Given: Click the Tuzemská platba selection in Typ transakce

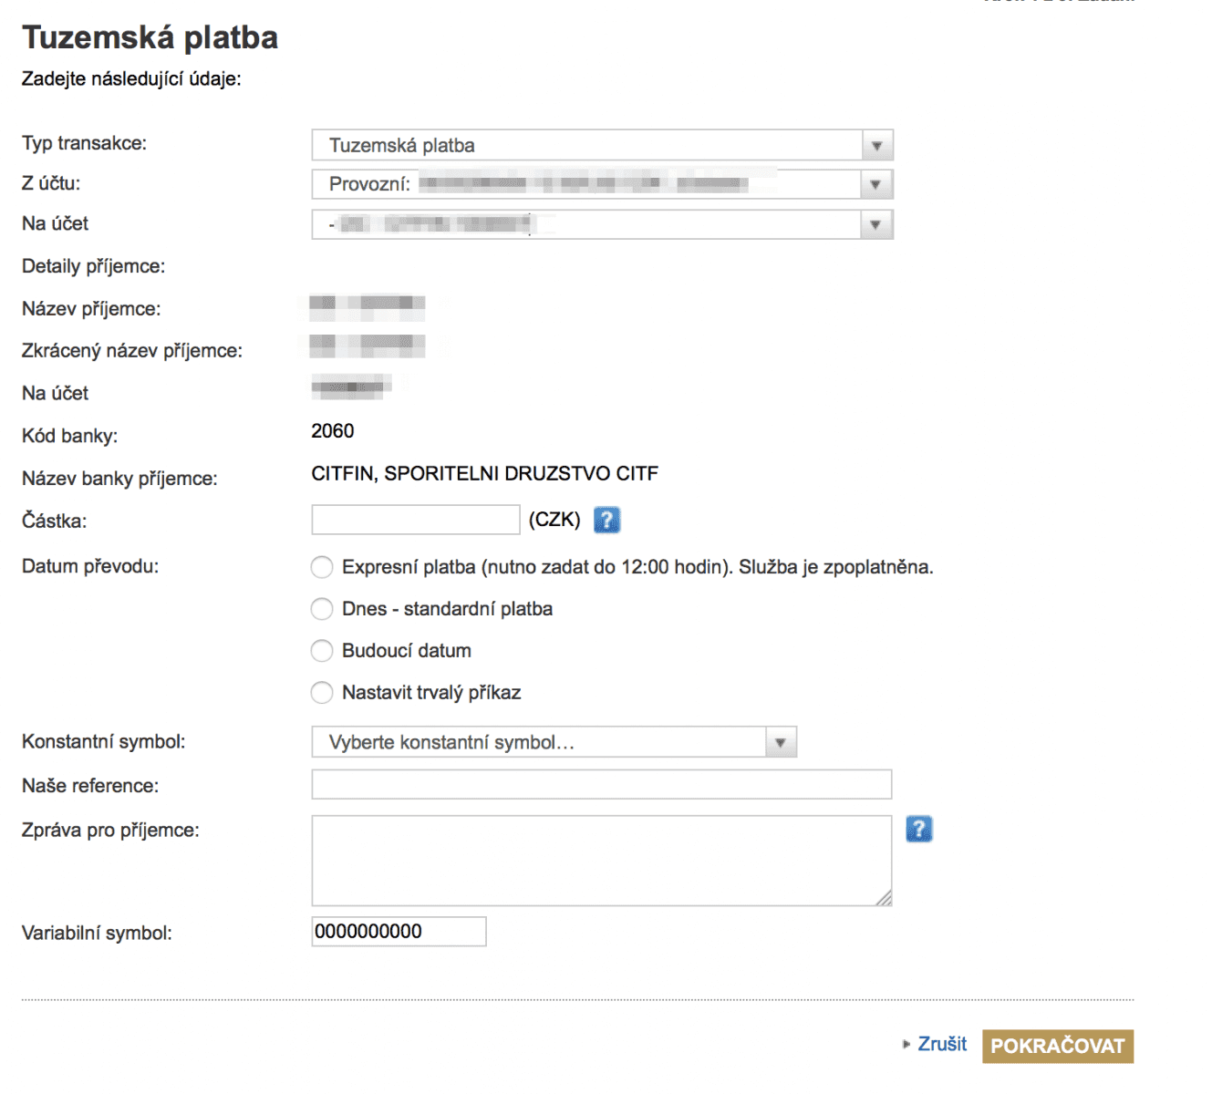Looking at the screenshot, I should tap(402, 145).
